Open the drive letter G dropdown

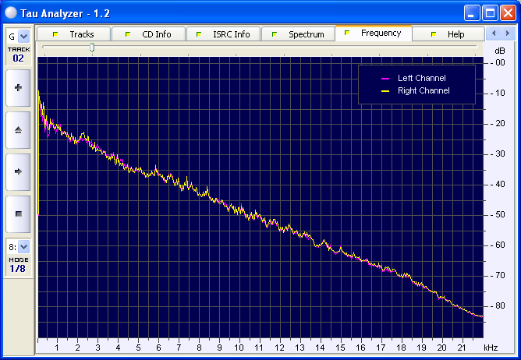point(18,36)
